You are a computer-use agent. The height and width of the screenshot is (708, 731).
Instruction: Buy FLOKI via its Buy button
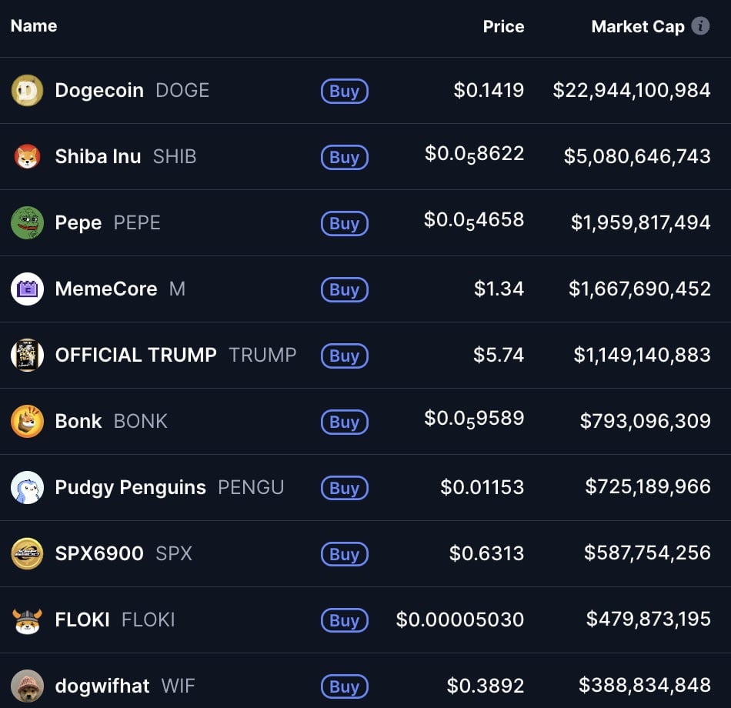345,621
